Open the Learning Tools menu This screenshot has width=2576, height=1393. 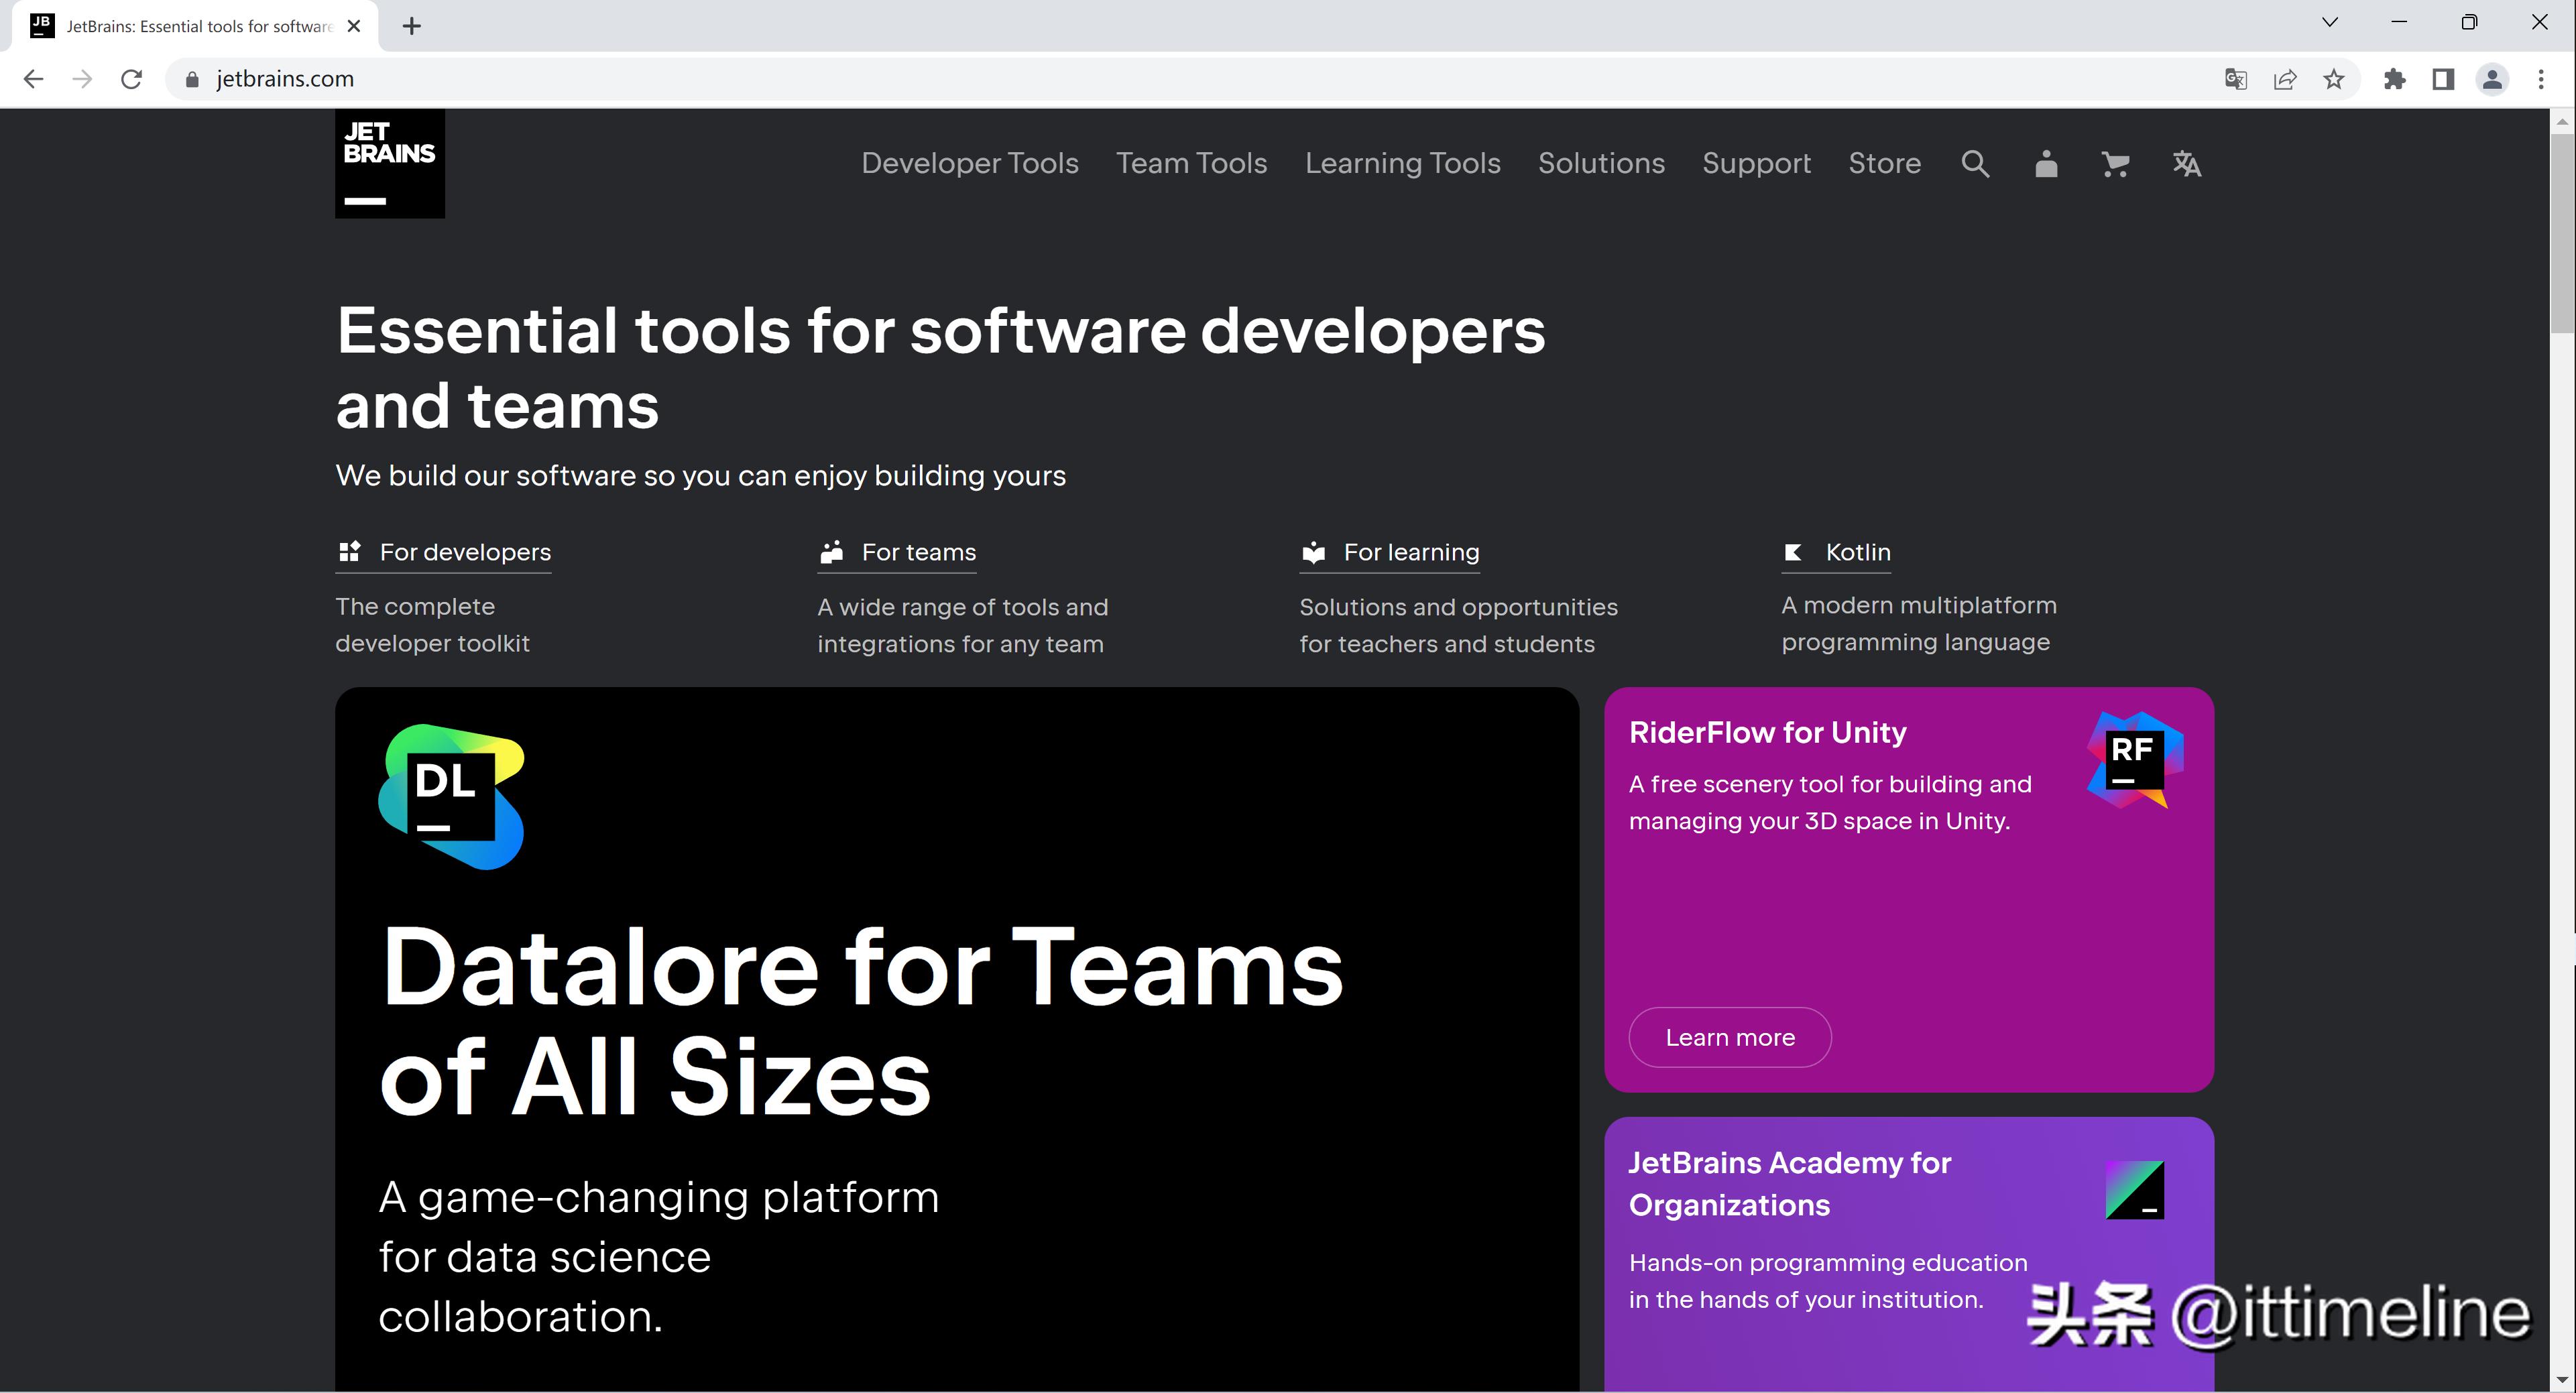[x=1403, y=163]
